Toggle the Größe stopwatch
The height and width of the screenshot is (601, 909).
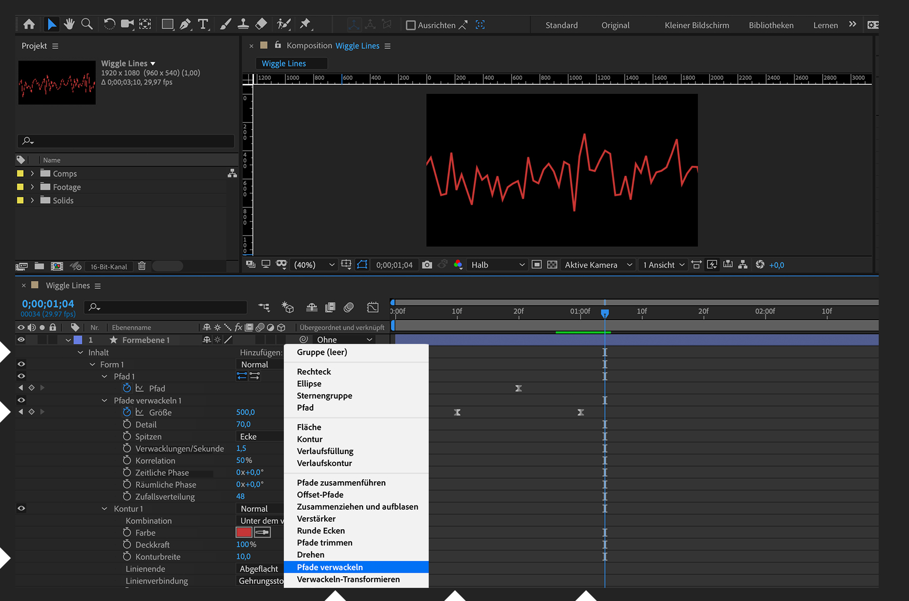[x=127, y=412]
